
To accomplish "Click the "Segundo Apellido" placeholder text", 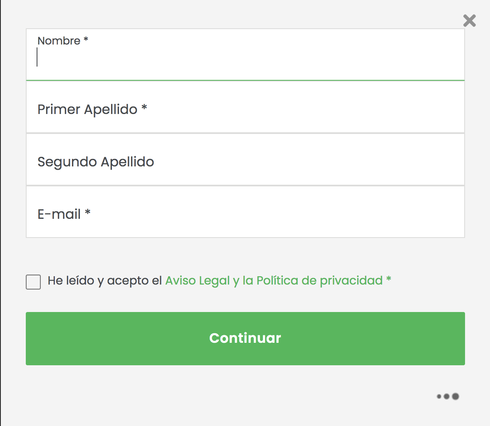I will [x=96, y=162].
